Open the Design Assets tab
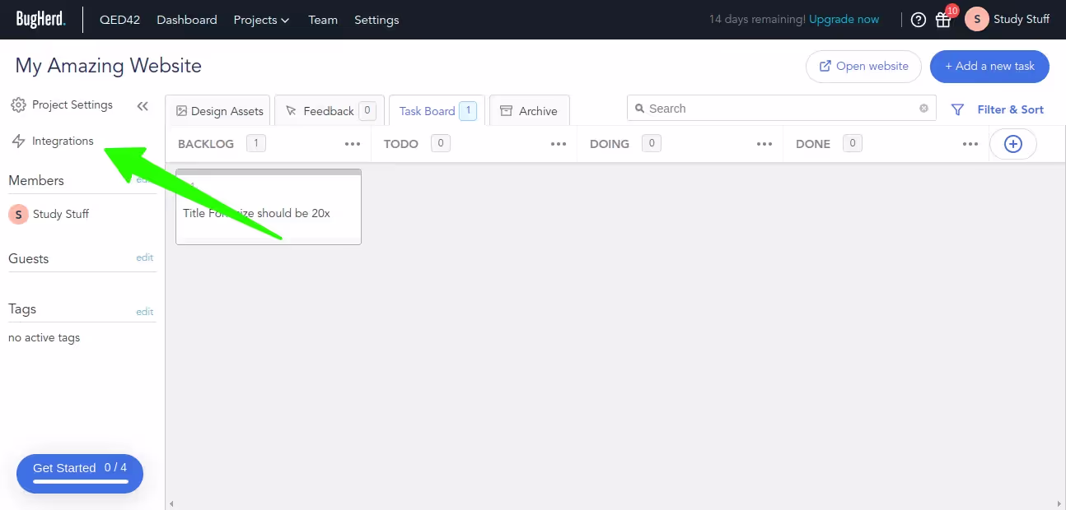 pos(219,110)
